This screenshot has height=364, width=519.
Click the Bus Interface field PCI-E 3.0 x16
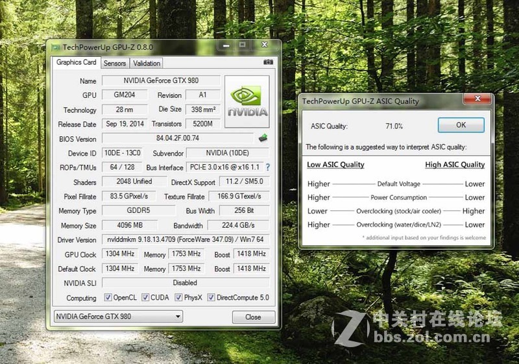224,167
